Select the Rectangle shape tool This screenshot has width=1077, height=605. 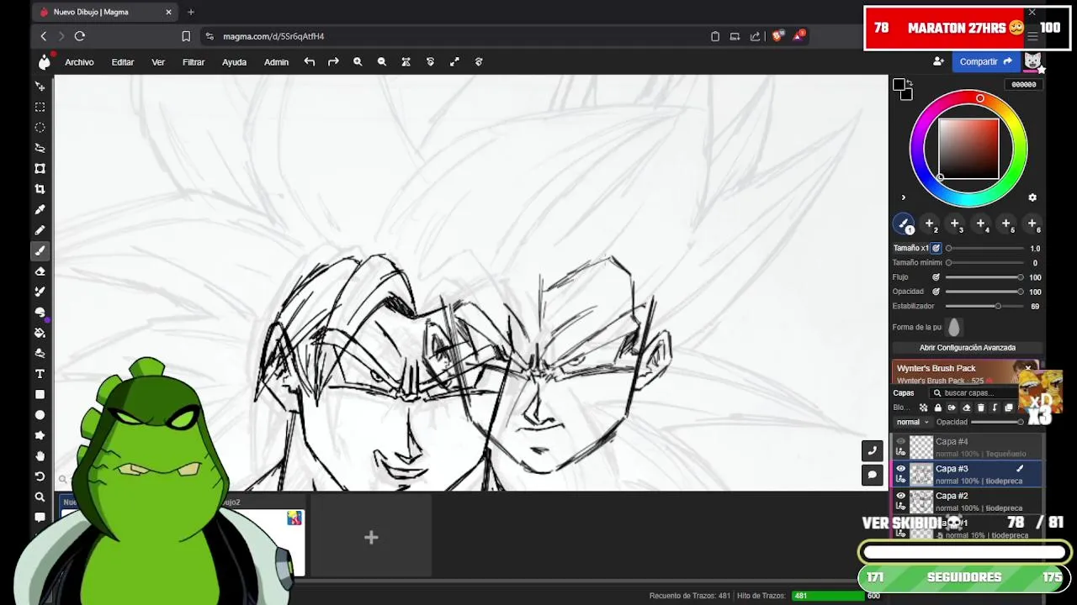40,394
